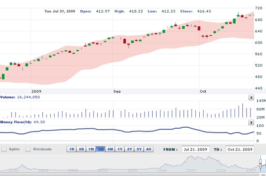Click the High value 418.22
The image size is (266, 176).
(x=136, y=11)
